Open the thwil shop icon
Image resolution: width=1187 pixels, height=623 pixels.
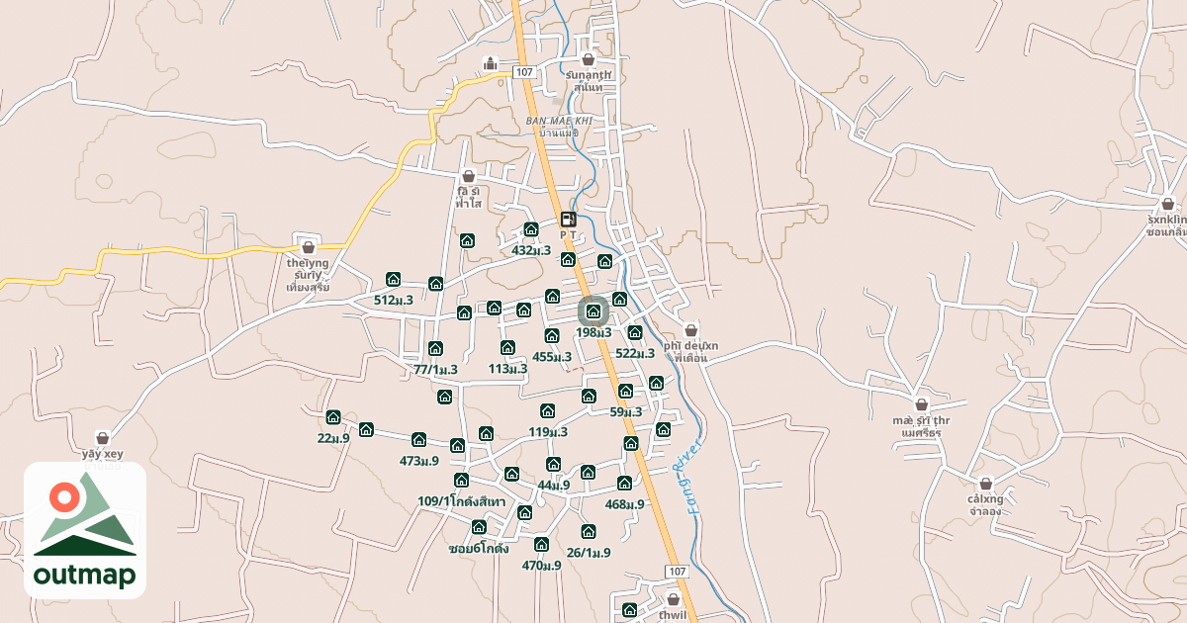point(675,599)
